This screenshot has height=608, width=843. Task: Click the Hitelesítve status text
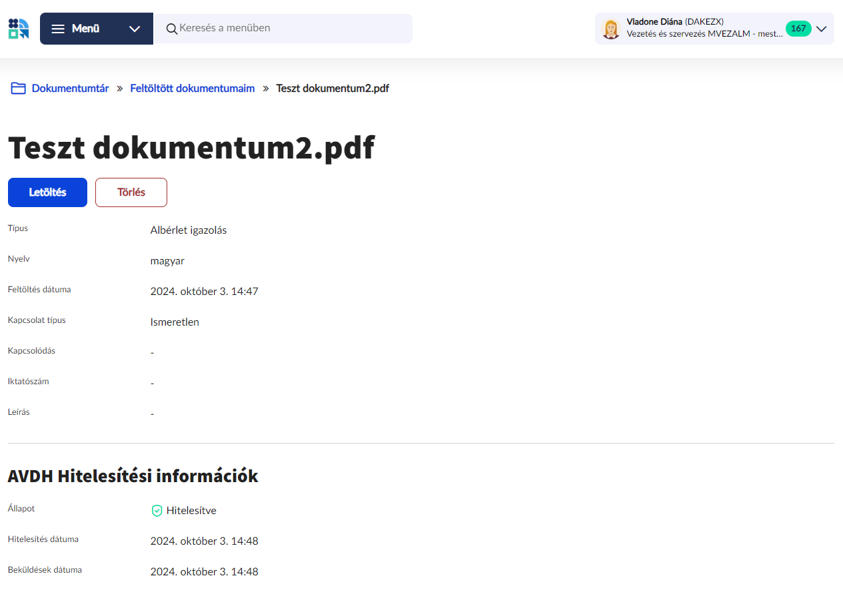pyautogui.click(x=191, y=511)
